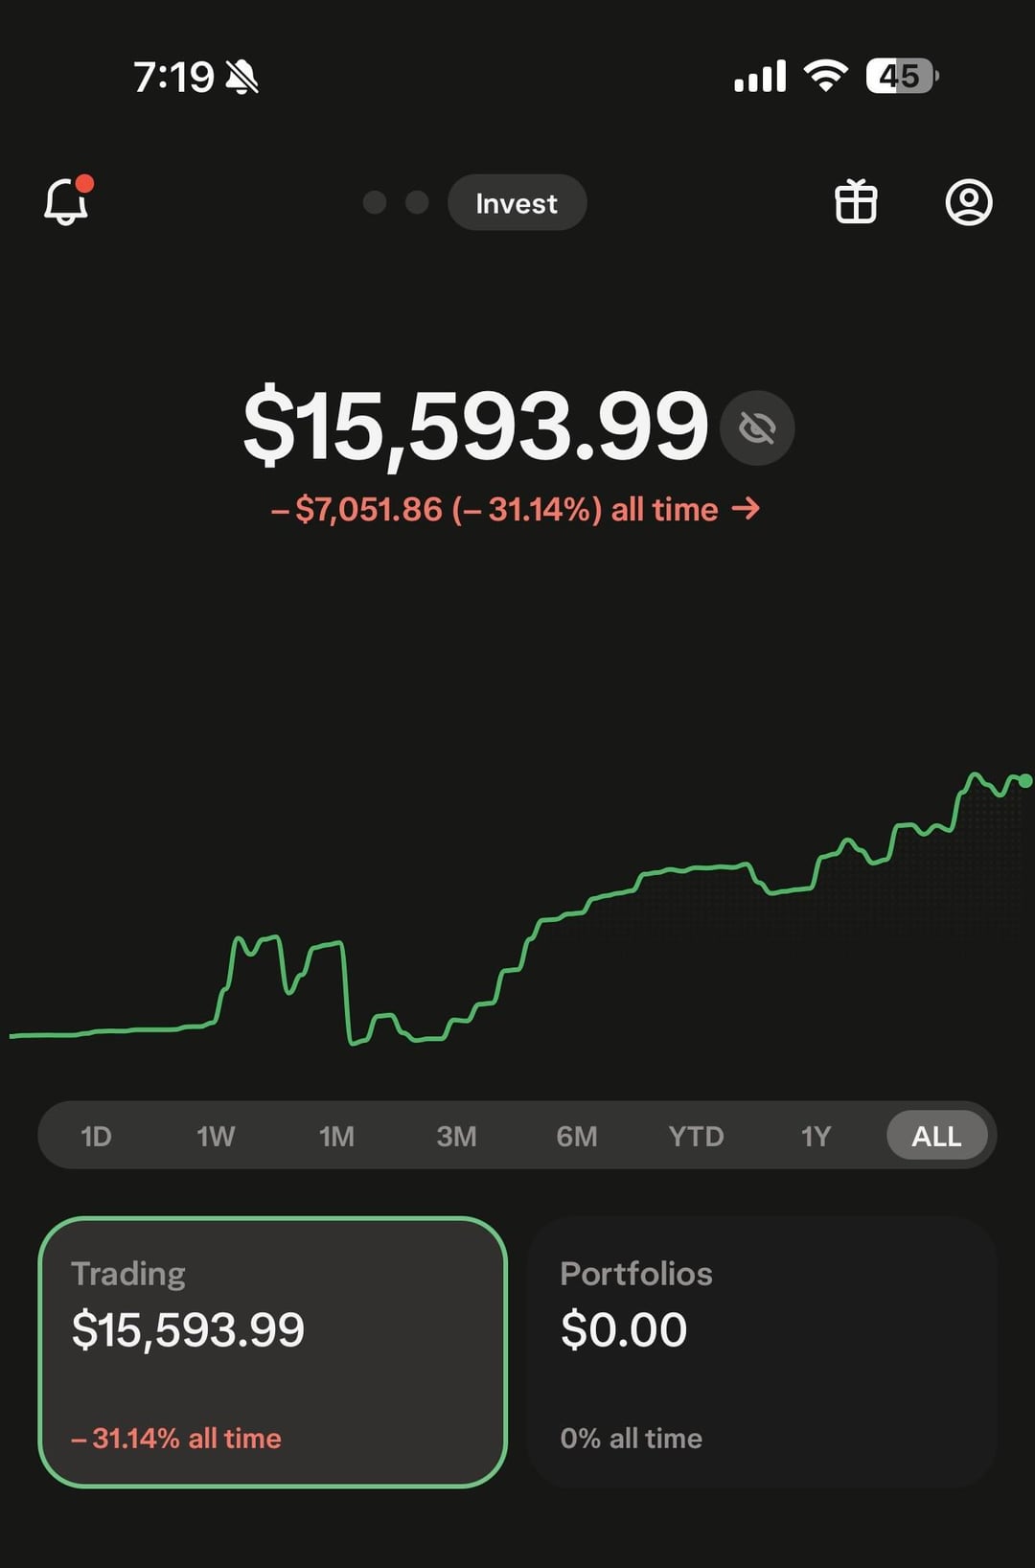Open the gift rewards icon

click(x=856, y=202)
